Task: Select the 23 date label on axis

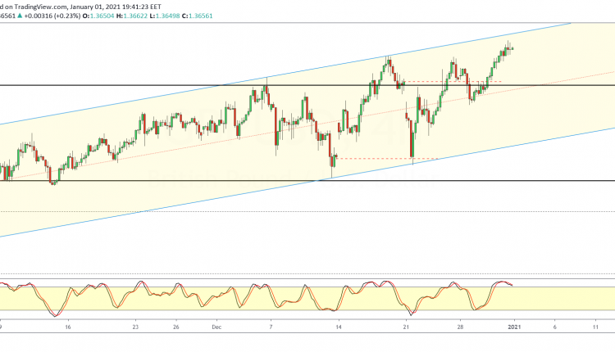Action: coord(137,327)
